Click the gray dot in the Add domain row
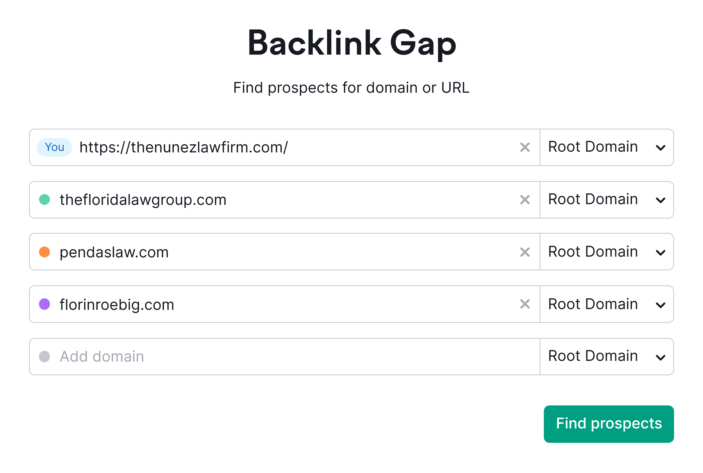 [46, 356]
